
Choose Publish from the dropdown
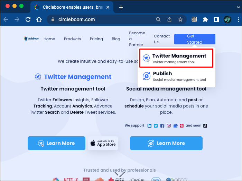click(x=176, y=76)
